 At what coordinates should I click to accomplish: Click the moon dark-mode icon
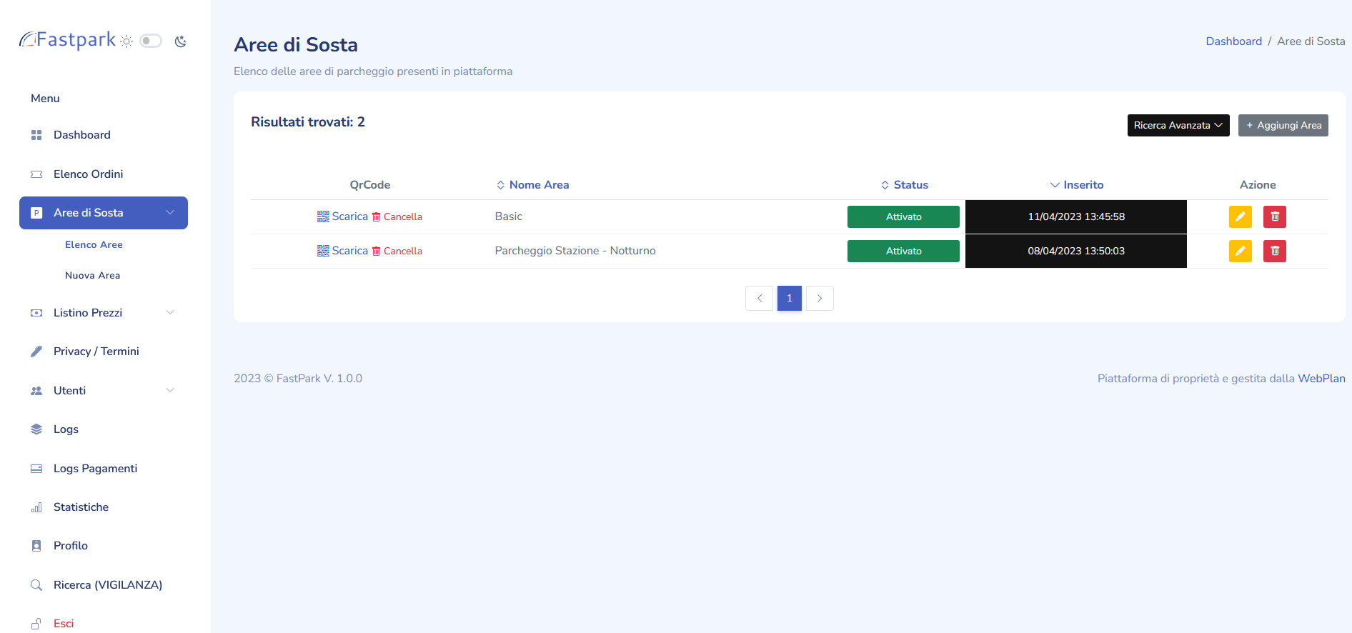[x=180, y=41]
